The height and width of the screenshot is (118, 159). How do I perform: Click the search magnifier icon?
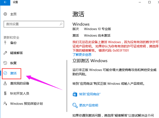[61, 24]
